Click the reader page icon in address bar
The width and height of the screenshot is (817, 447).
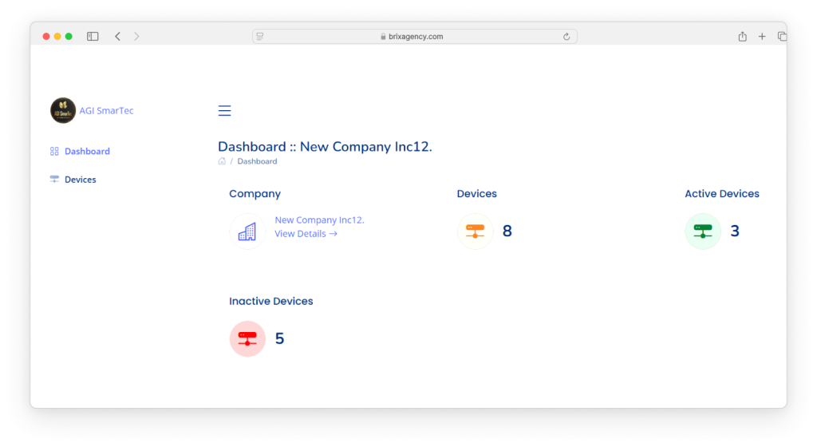tap(260, 37)
